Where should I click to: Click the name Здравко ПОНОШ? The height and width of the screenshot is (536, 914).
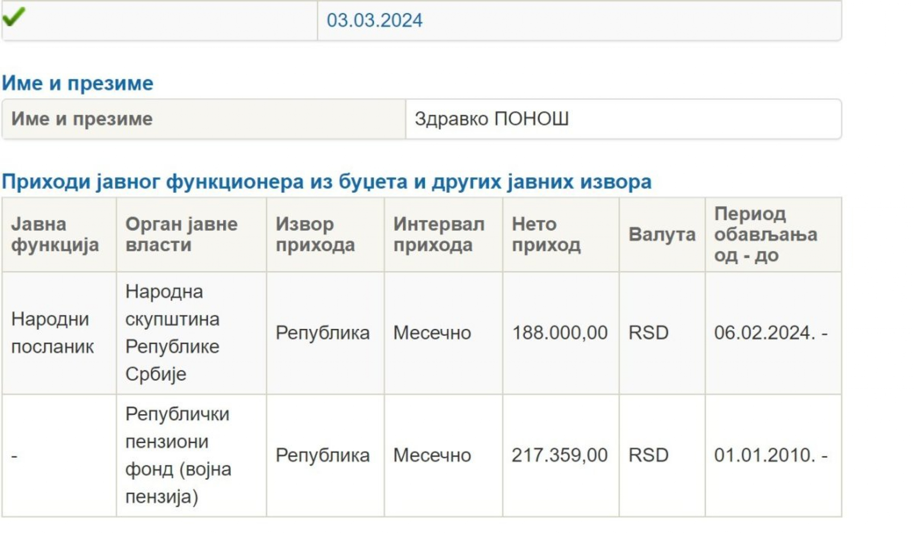pyautogui.click(x=491, y=119)
